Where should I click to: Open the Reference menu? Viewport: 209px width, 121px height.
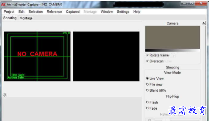click(54, 12)
